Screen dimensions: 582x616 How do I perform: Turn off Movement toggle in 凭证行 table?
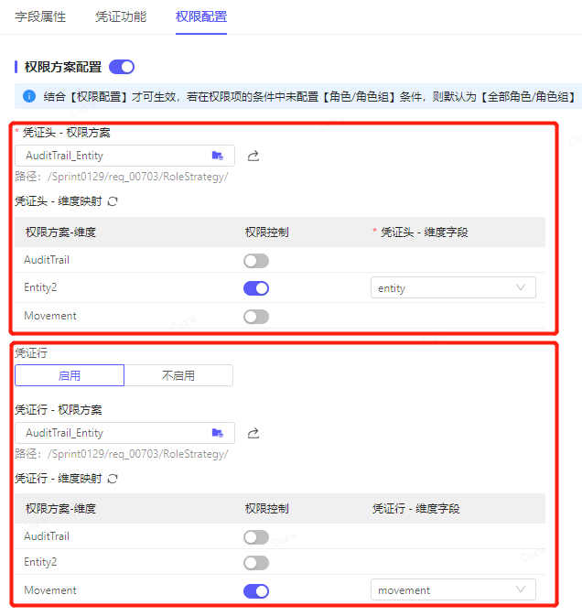click(256, 591)
